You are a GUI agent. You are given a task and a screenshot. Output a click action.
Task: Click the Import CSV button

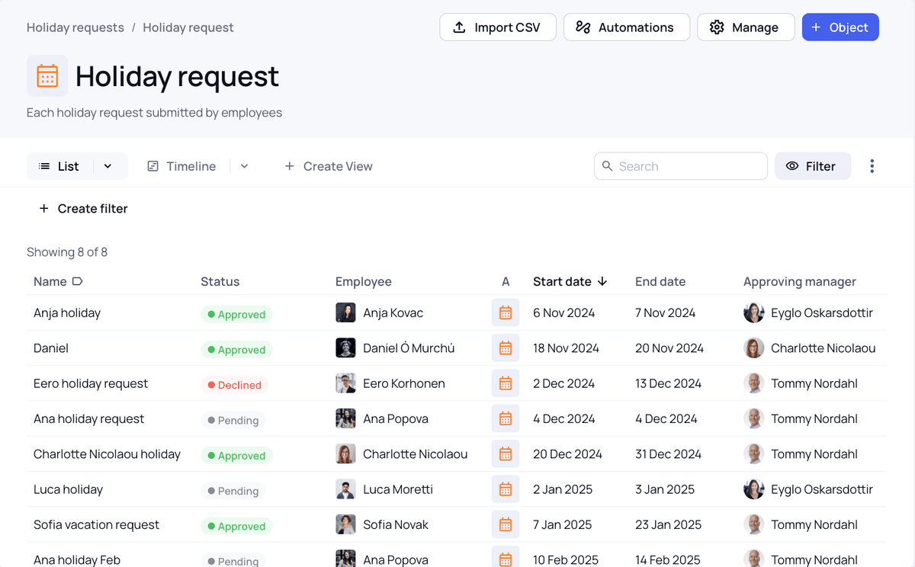(498, 27)
